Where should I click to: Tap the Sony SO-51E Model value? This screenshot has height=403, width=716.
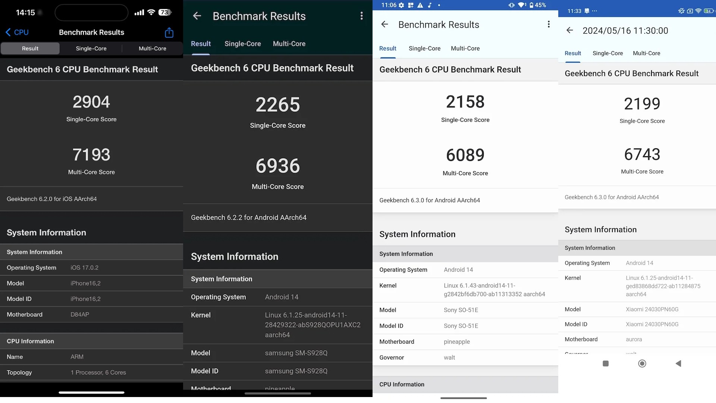click(461, 310)
